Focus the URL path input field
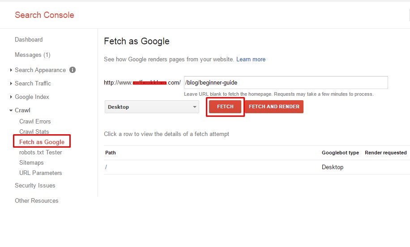This screenshot has height=247, width=410. coord(286,83)
